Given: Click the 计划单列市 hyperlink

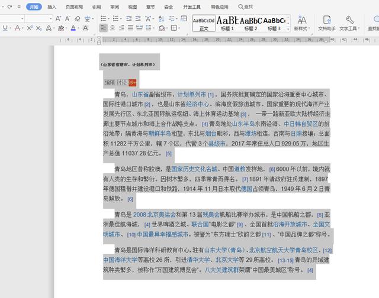Looking at the screenshot, I should pyautogui.click(x=192, y=95).
